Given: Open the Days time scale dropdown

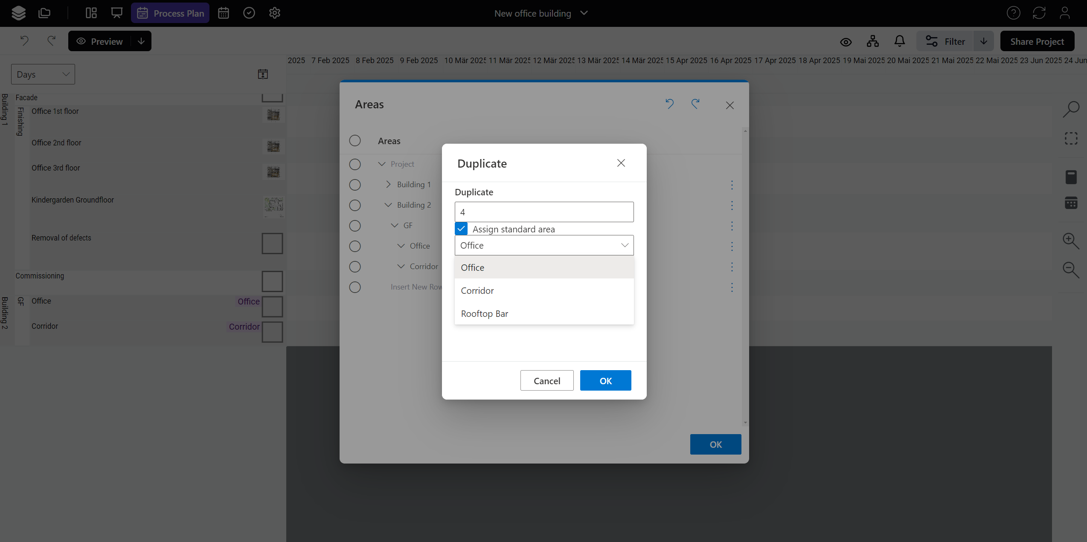Looking at the screenshot, I should 43,74.
